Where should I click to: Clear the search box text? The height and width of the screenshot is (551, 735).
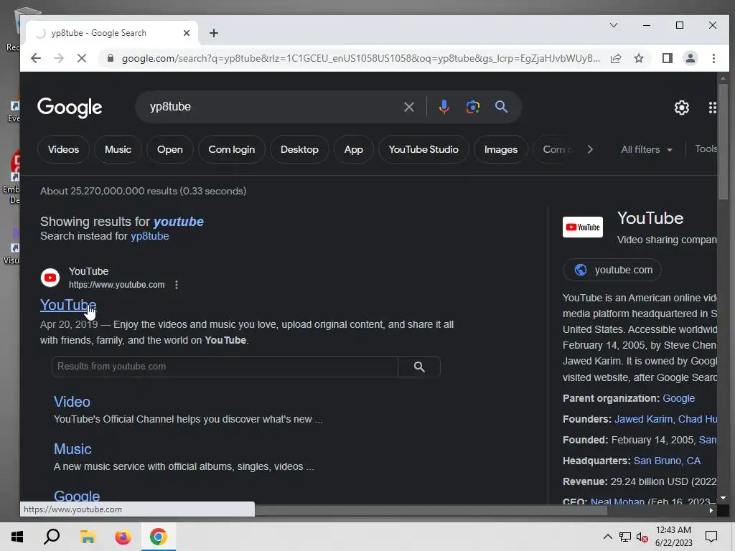408,107
